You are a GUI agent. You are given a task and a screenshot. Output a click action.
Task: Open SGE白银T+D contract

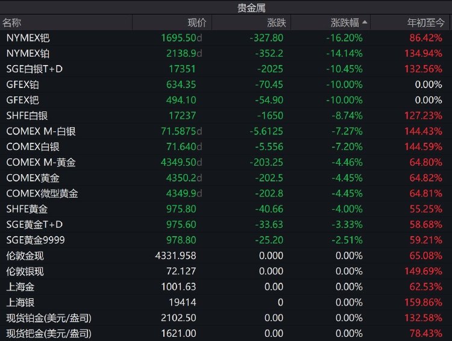[34, 69]
